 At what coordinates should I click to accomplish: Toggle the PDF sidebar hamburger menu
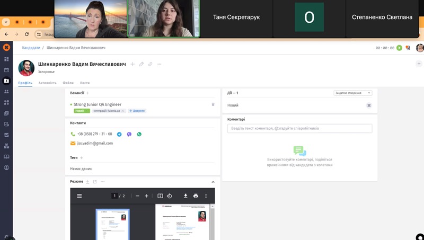point(79,196)
